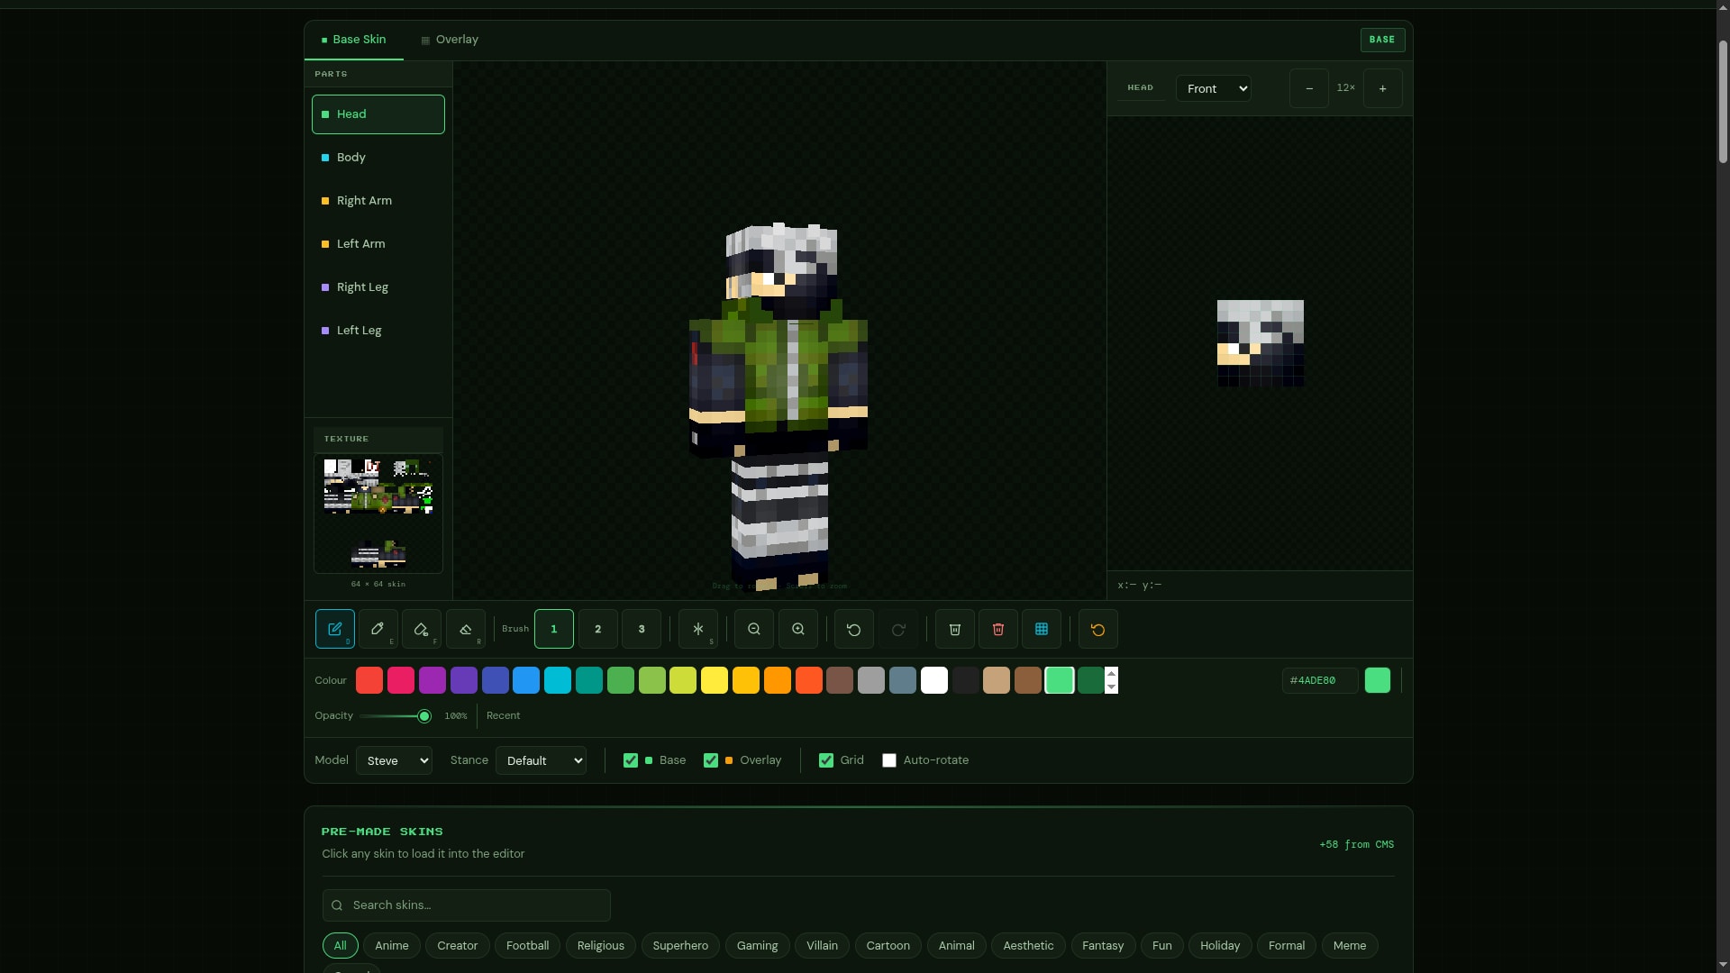Toggle the Overlay layer checkbox
The width and height of the screenshot is (1730, 973).
coord(711,760)
